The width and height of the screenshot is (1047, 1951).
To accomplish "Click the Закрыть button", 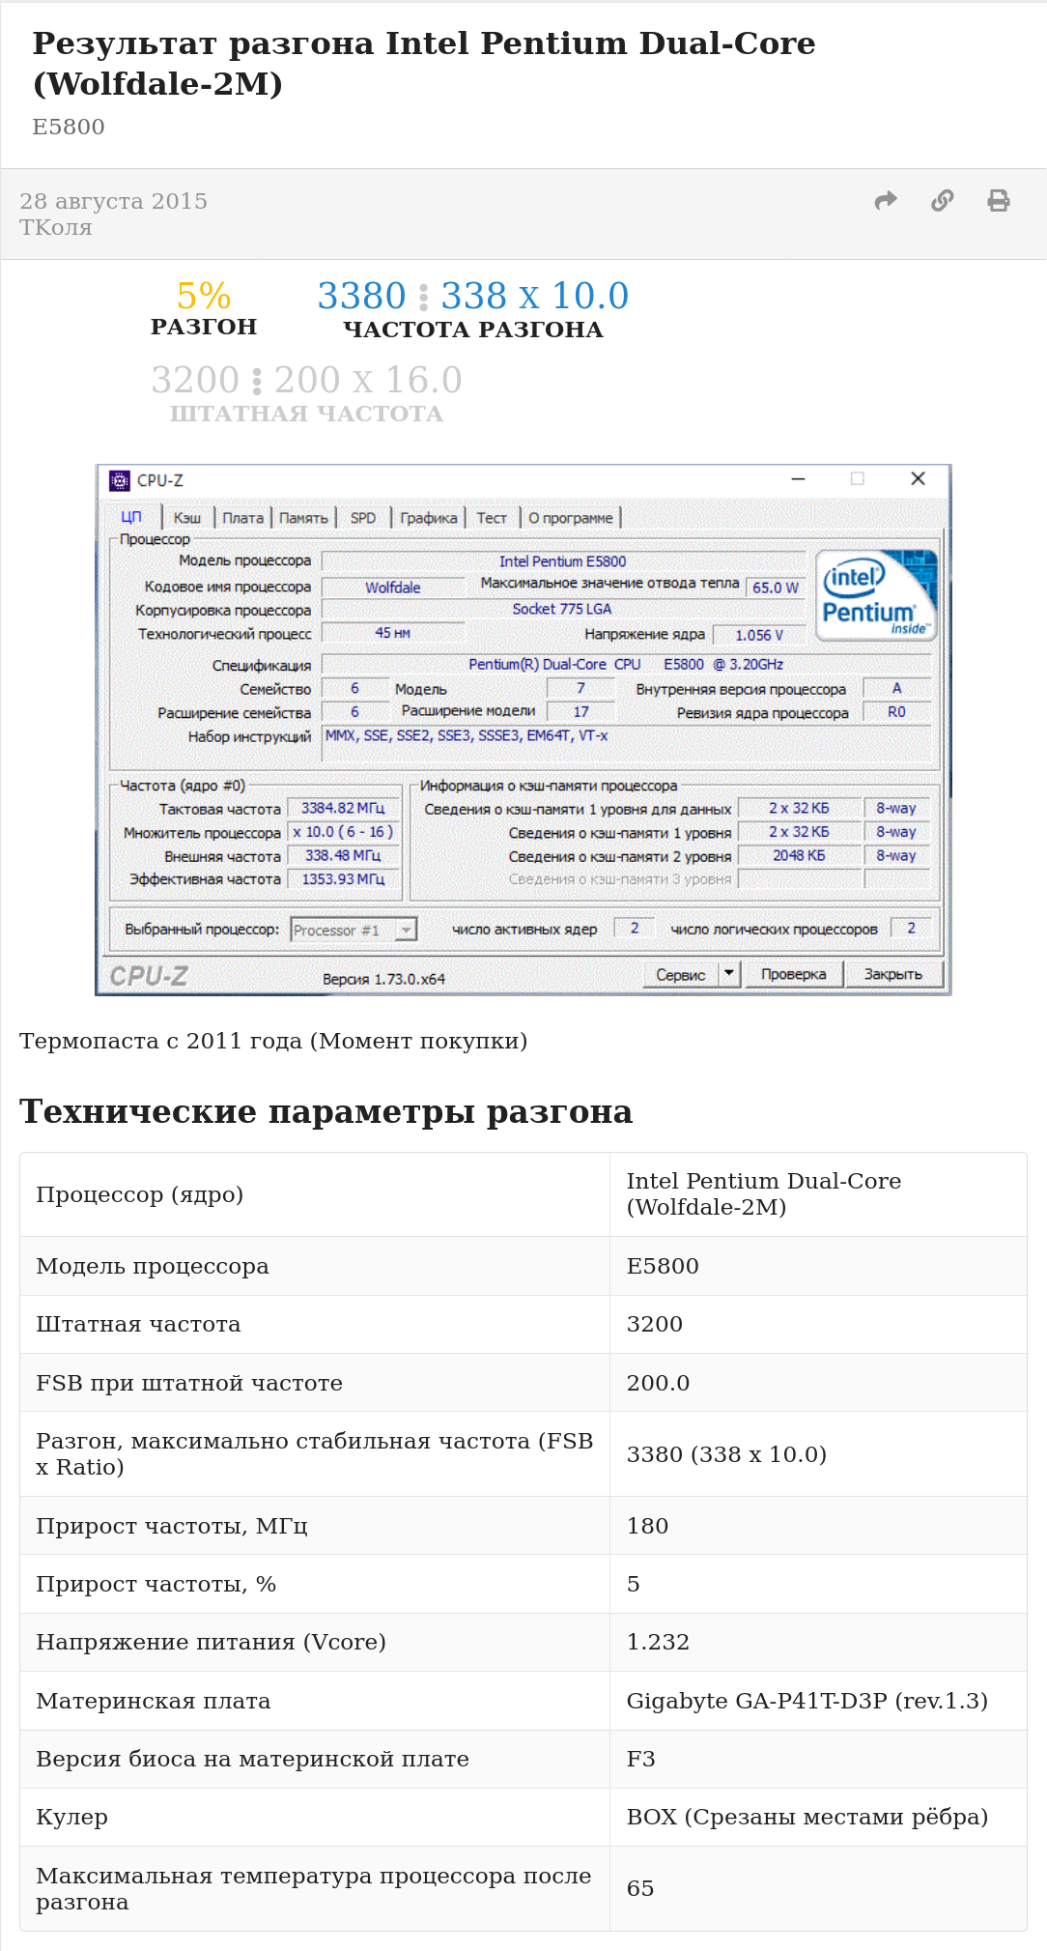I will click(893, 973).
